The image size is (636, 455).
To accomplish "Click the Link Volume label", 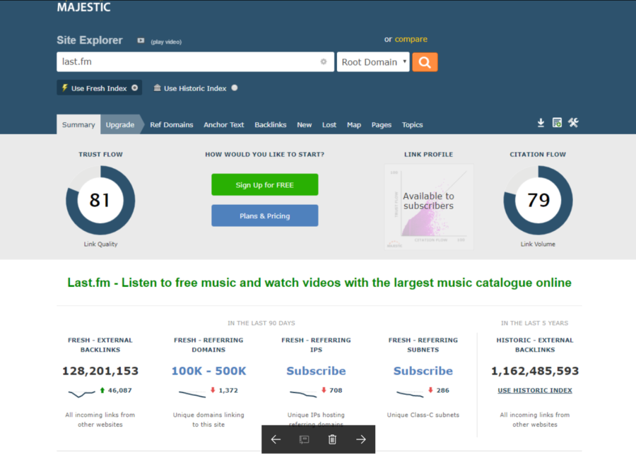I will (538, 244).
